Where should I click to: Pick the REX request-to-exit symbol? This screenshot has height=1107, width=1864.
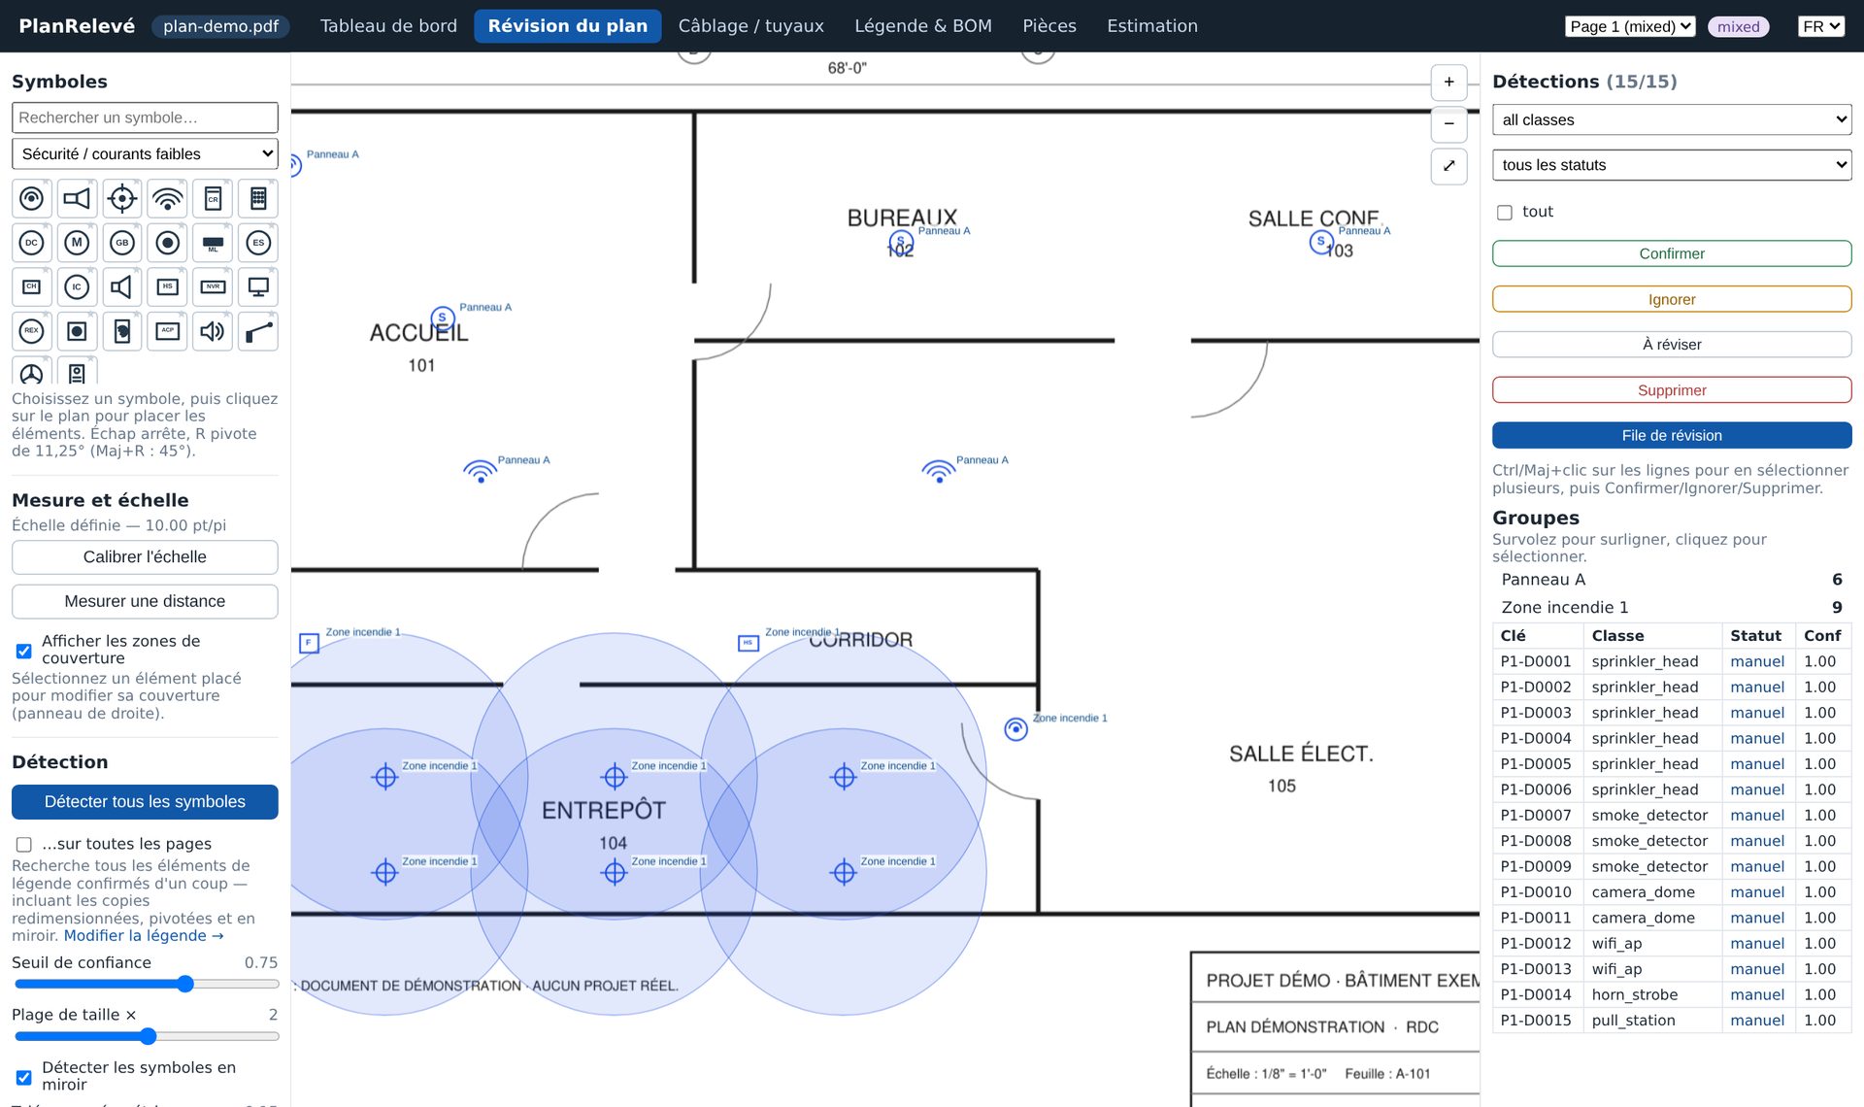coord(32,331)
